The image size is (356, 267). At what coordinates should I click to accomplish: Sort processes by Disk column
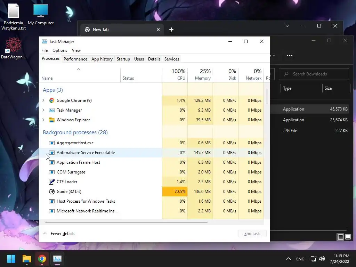(x=226, y=75)
